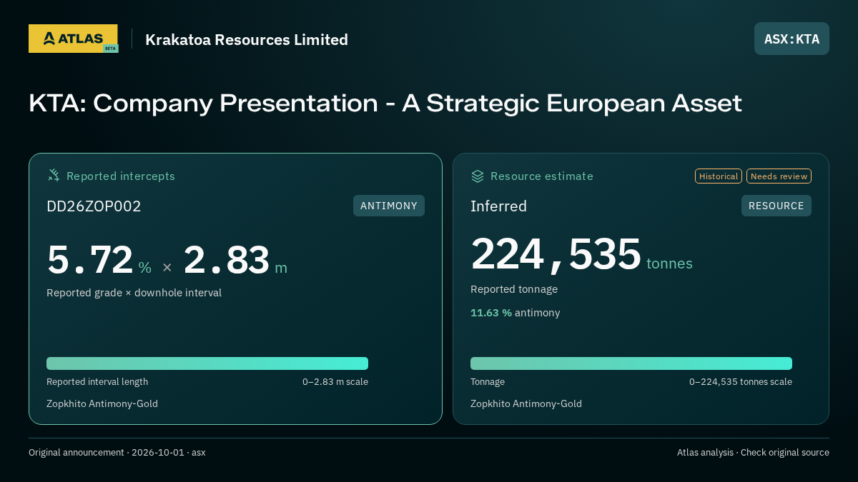Click Krakatoa Resources Limited company name
Image resolution: width=858 pixels, height=482 pixels.
tap(247, 39)
